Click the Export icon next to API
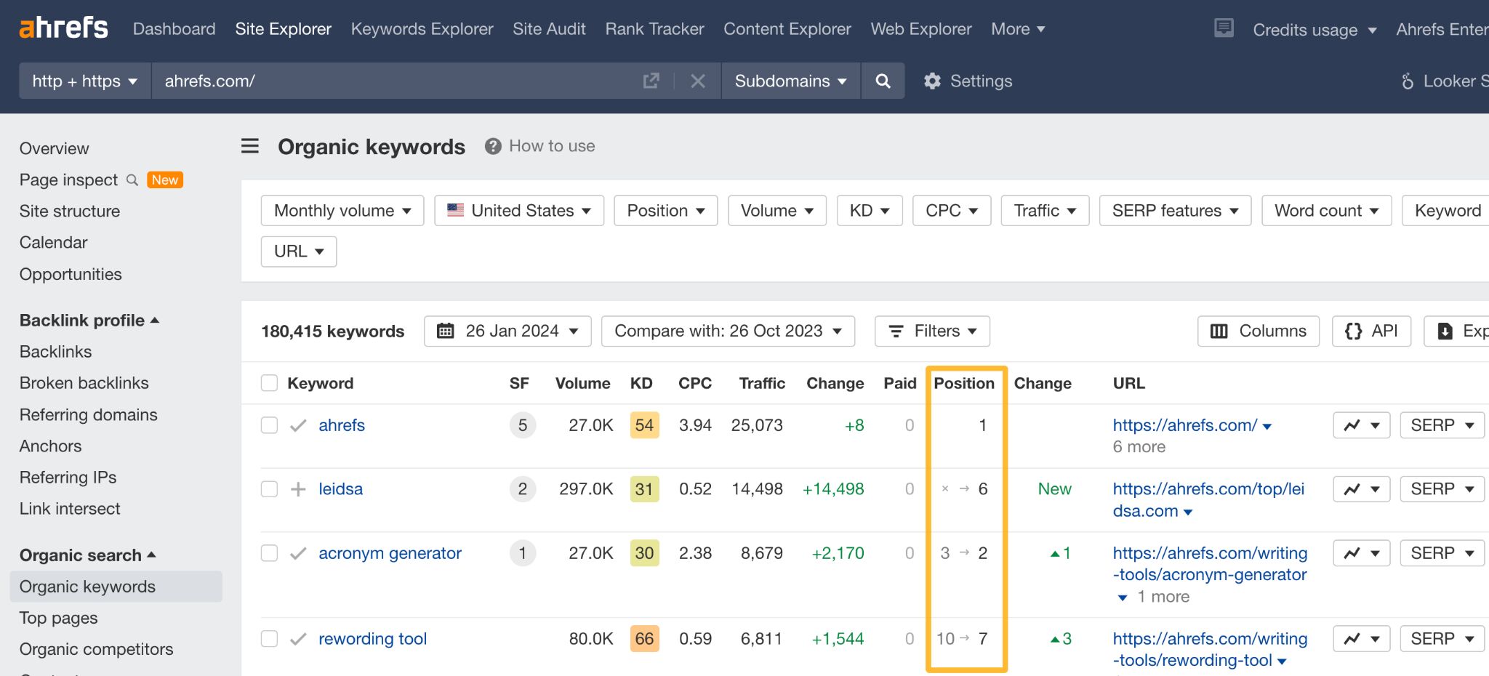The image size is (1489, 676). click(x=1446, y=331)
